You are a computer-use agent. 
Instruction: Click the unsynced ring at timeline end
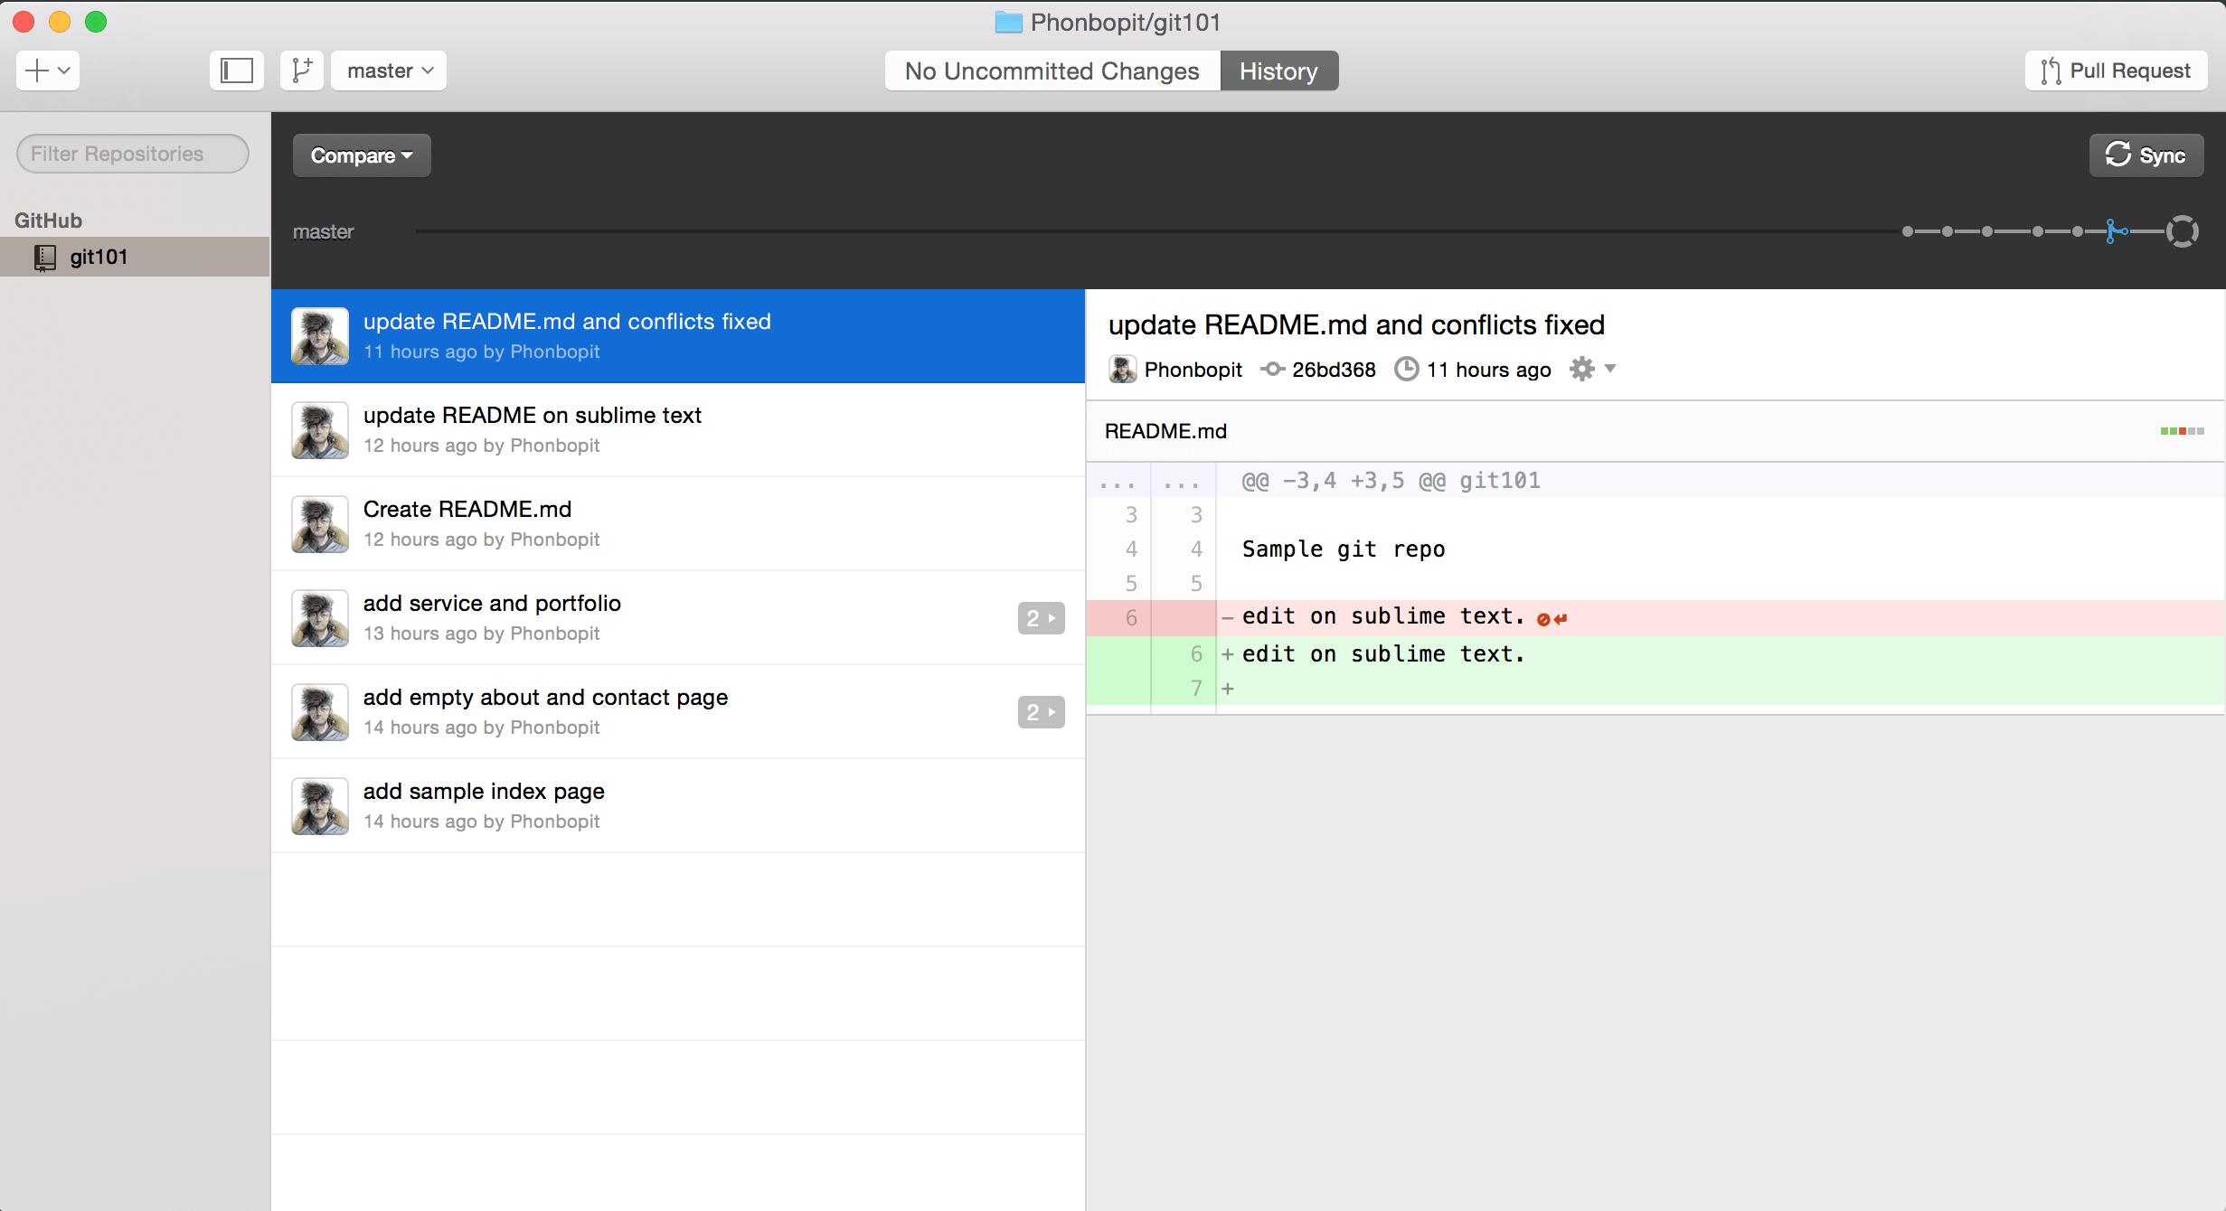pos(2182,231)
